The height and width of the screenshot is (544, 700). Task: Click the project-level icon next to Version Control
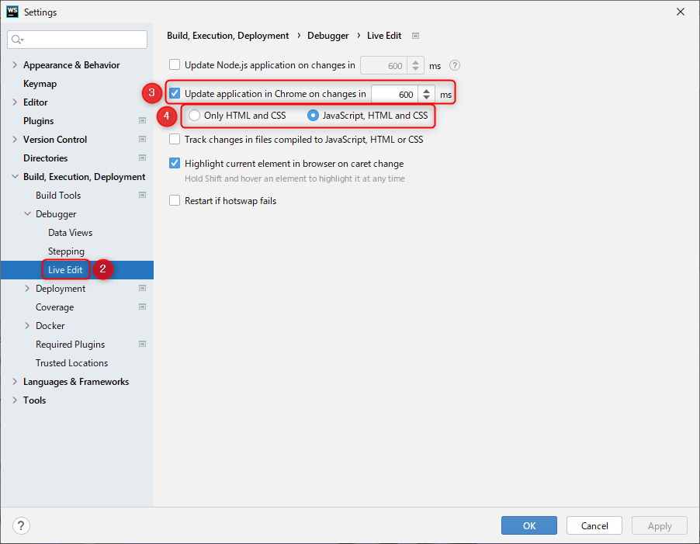[143, 139]
